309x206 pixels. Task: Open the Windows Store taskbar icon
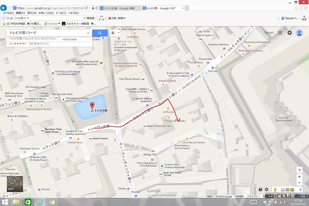coord(28,202)
